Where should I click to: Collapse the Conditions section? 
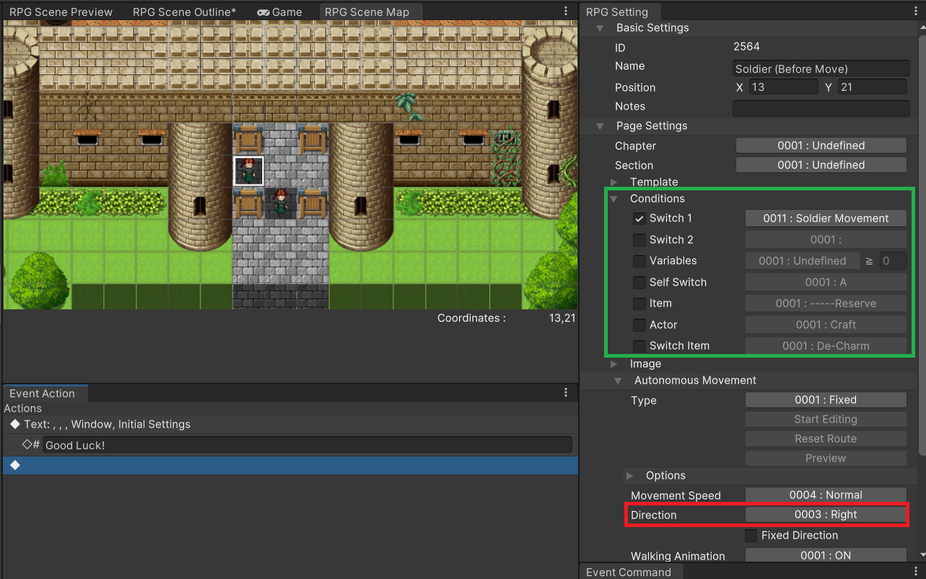click(614, 199)
